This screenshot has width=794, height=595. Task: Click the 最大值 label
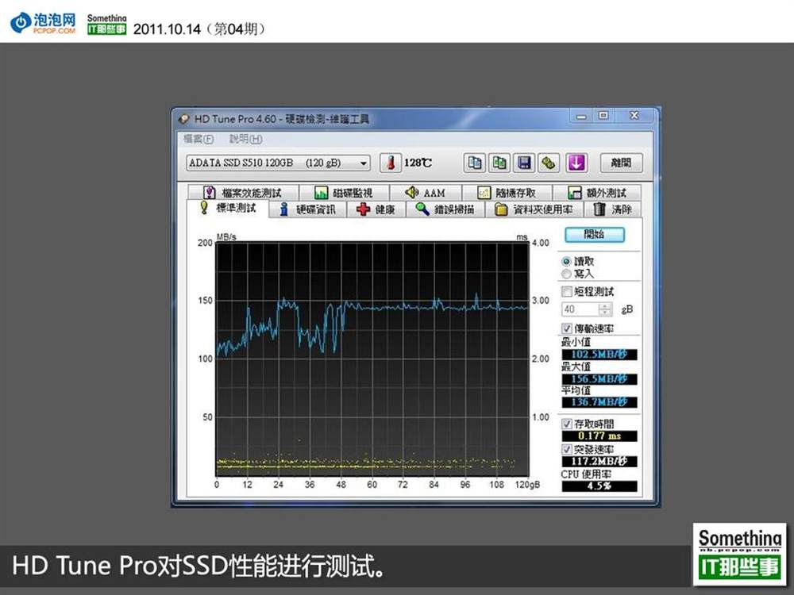pyautogui.click(x=576, y=367)
